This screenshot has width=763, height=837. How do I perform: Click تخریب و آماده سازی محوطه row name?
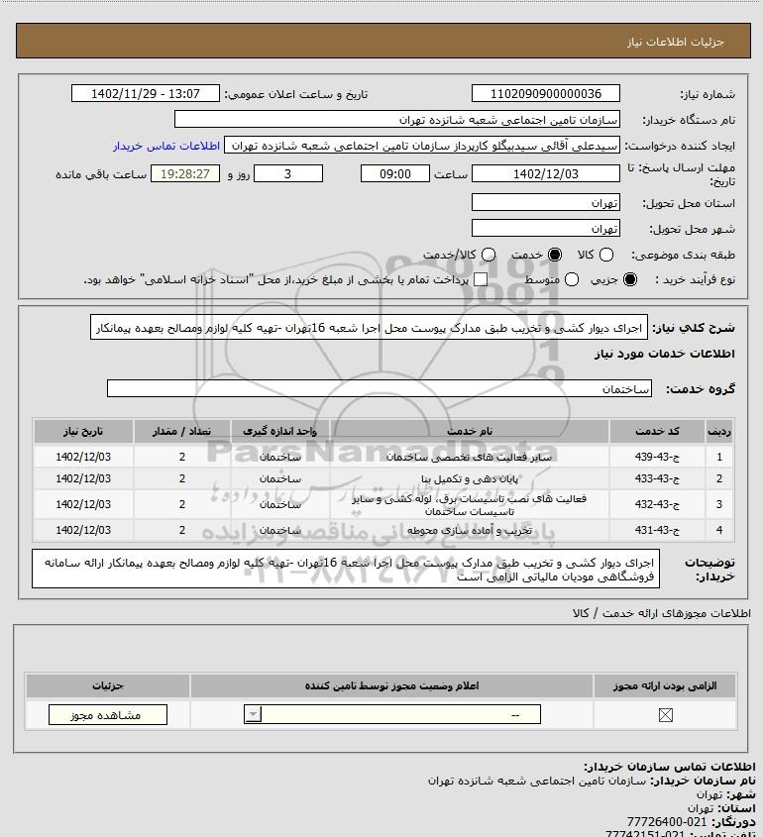click(x=470, y=530)
